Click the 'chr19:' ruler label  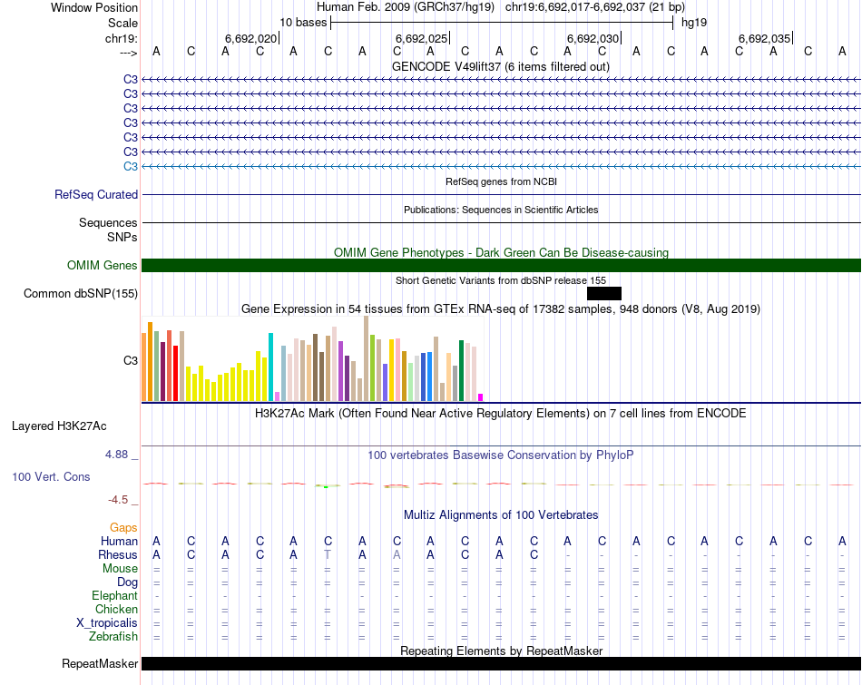[122, 38]
